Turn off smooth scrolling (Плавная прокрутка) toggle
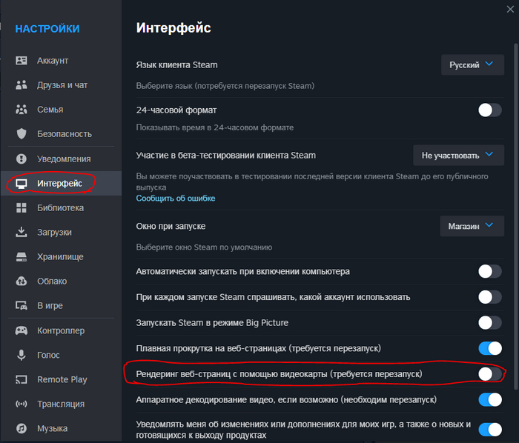 tap(490, 348)
